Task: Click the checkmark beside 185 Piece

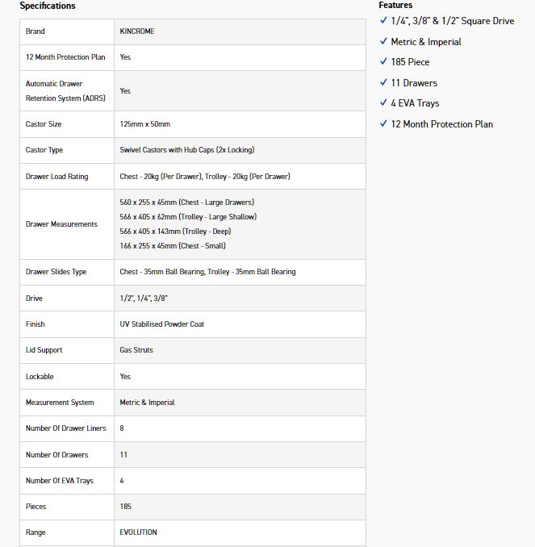Action: coord(383,62)
